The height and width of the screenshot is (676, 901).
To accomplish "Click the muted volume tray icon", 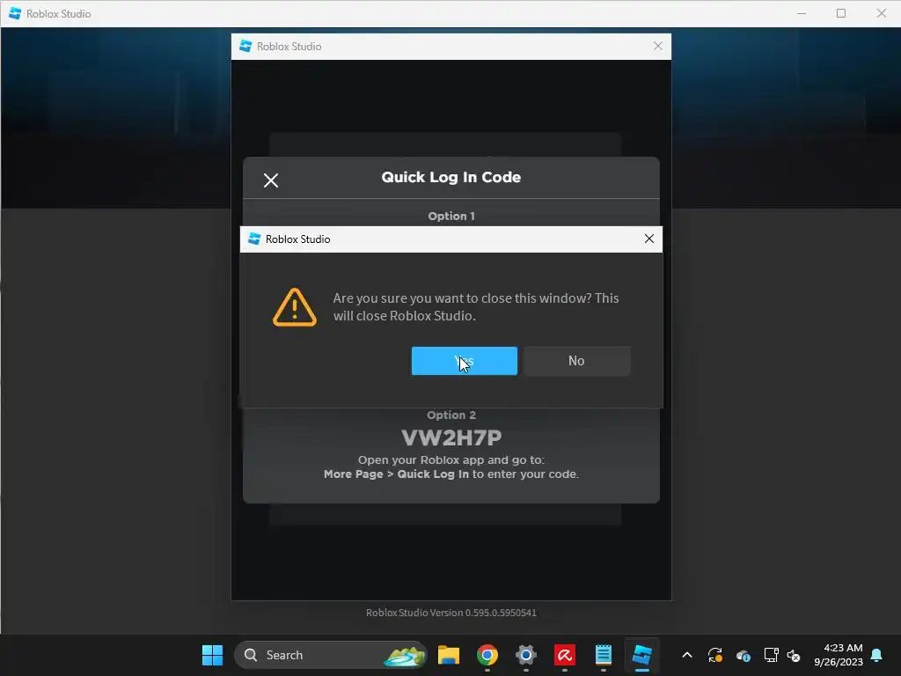I will 794,655.
